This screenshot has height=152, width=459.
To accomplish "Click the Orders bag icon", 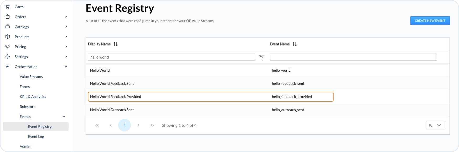I will 8,17.
